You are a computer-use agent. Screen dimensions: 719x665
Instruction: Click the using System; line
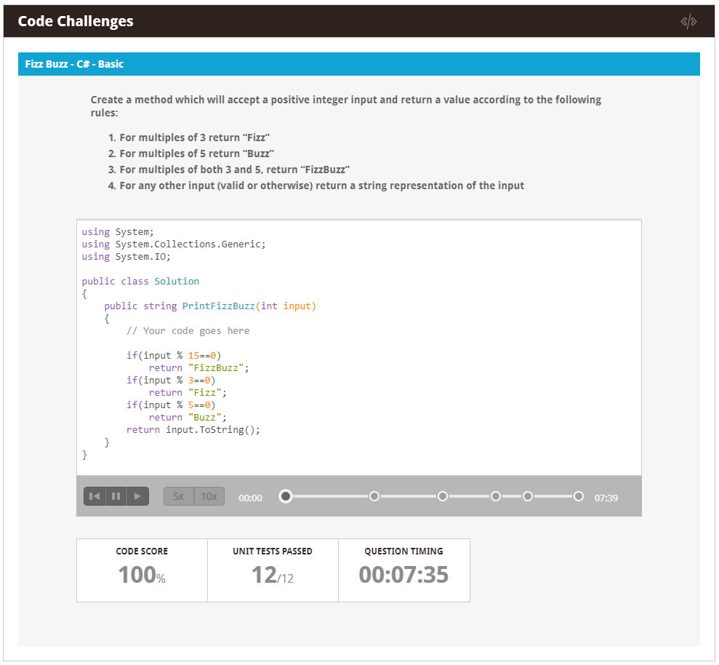click(x=118, y=232)
